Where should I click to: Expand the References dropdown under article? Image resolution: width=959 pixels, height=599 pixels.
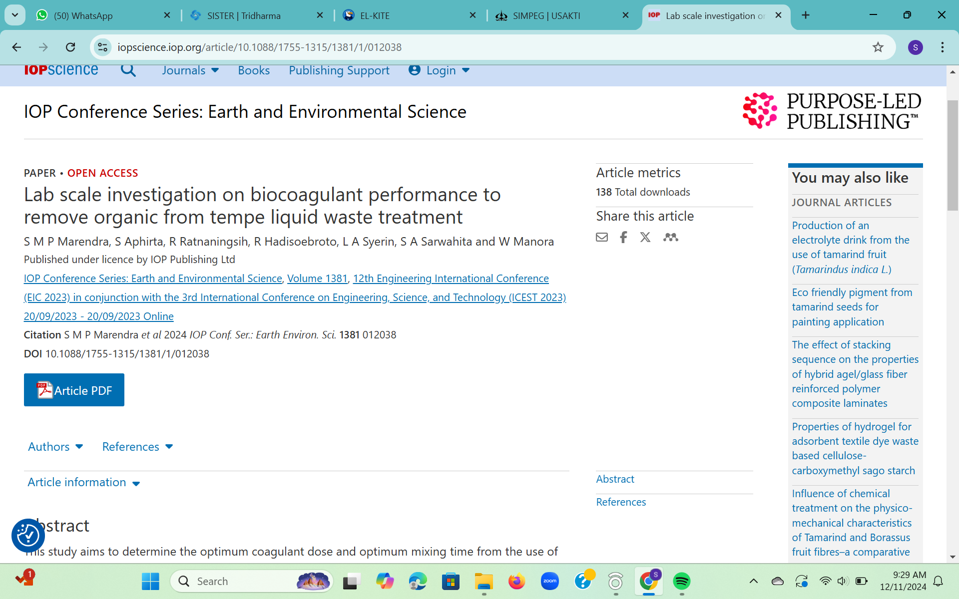click(137, 447)
